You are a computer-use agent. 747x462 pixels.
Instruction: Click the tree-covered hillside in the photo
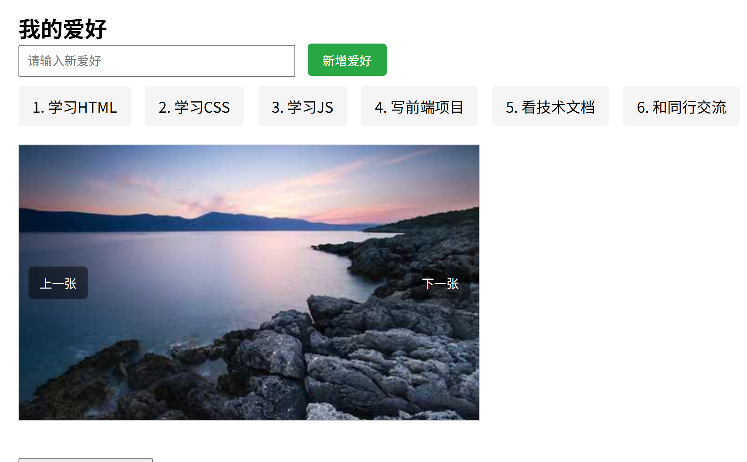(436, 220)
